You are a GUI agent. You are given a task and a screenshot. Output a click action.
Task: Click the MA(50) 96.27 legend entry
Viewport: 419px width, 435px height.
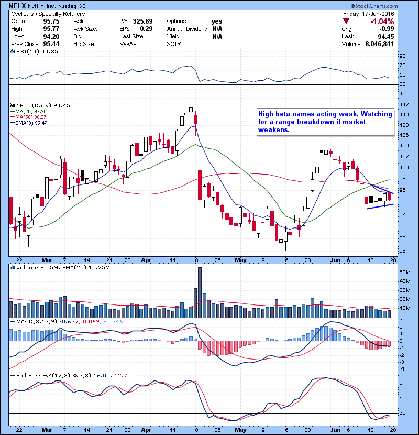(28, 117)
